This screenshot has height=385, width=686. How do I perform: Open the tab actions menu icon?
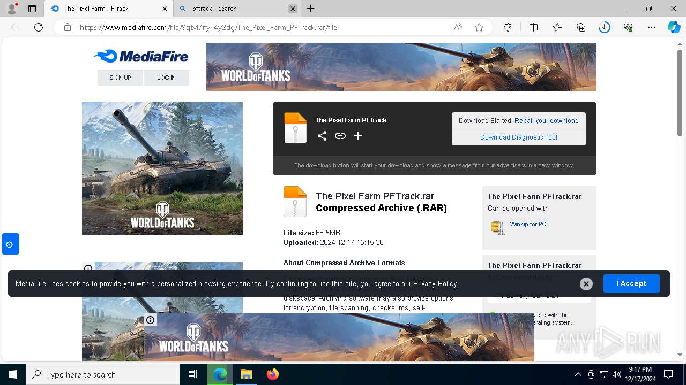[32, 9]
